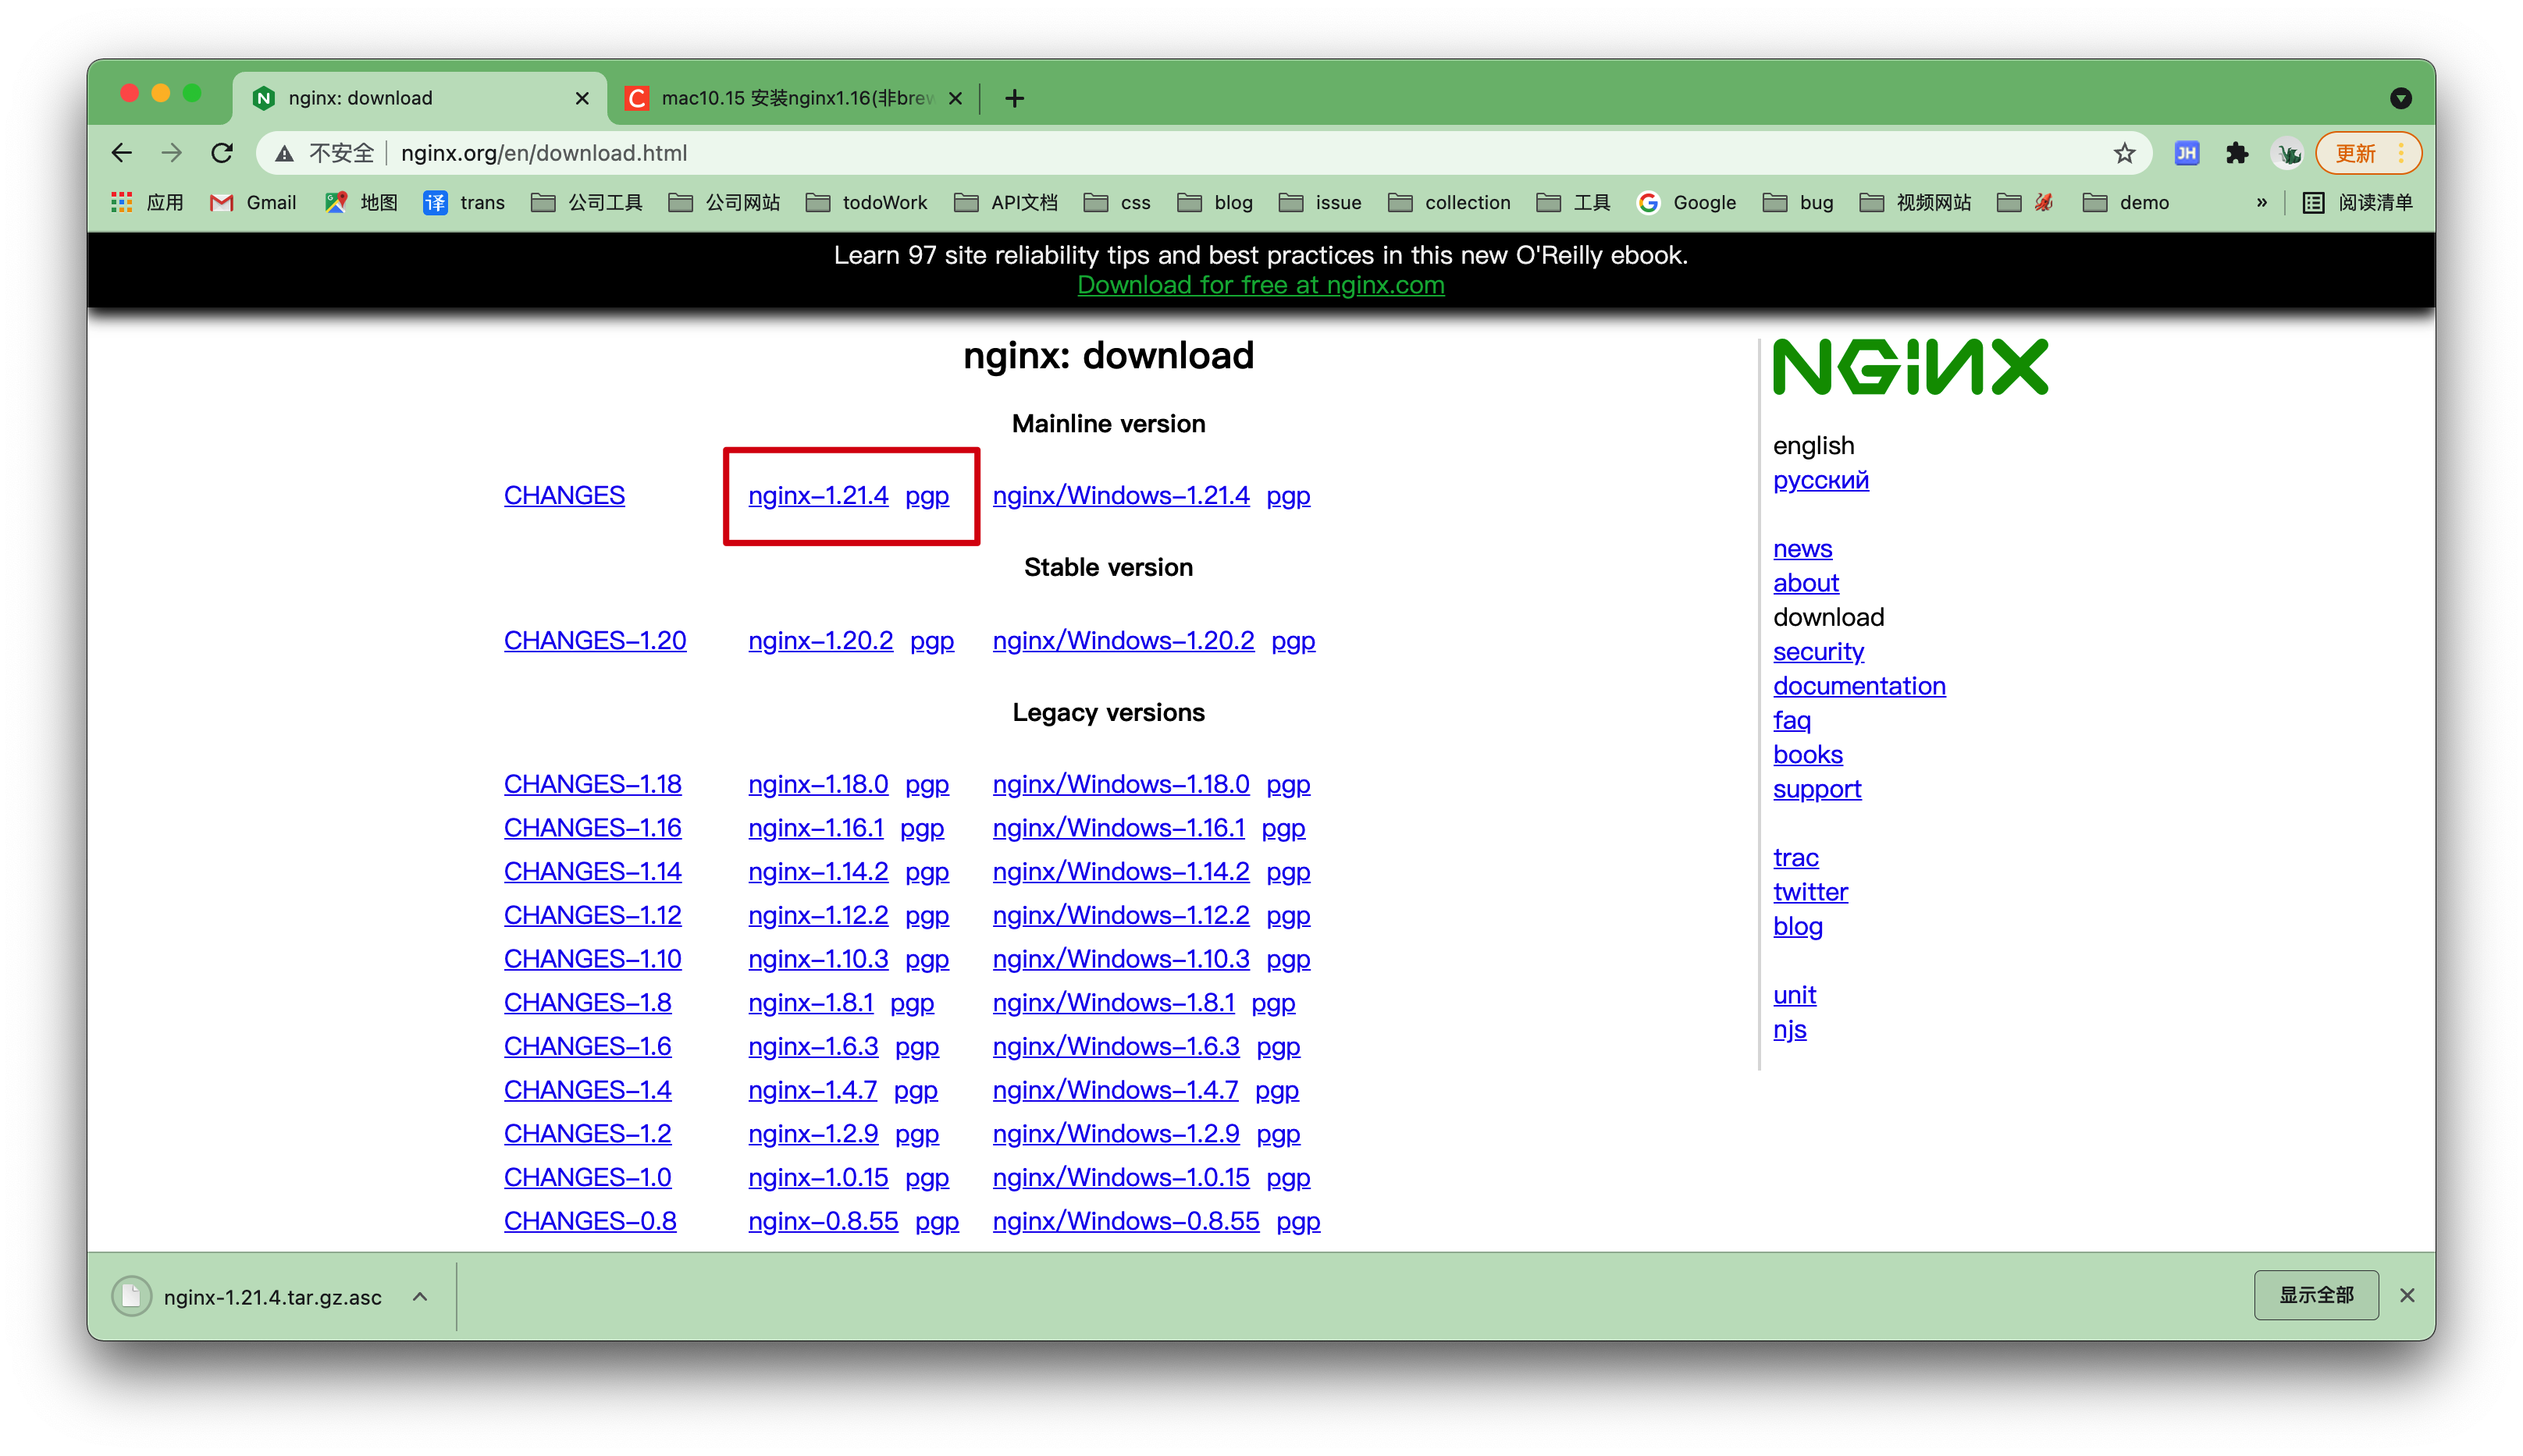The height and width of the screenshot is (1456, 2523).
Task: Open the CHANGES-1.18 link
Action: pos(592,785)
